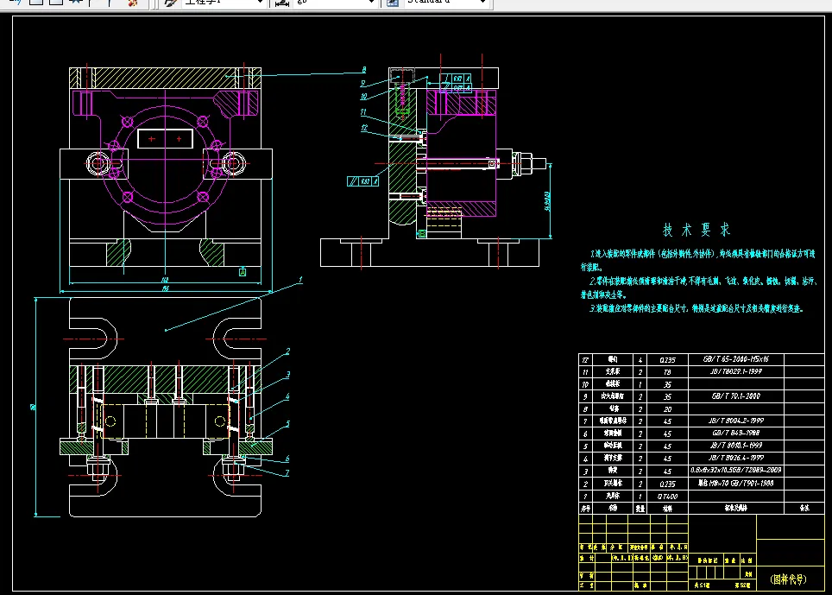The width and height of the screenshot is (832, 595).
Task: Select the '(图样代号)' title block text
Action: tap(788, 579)
